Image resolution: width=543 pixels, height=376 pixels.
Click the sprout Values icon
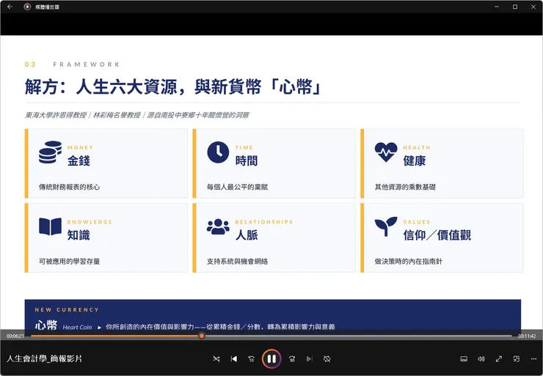pyautogui.click(x=386, y=226)
